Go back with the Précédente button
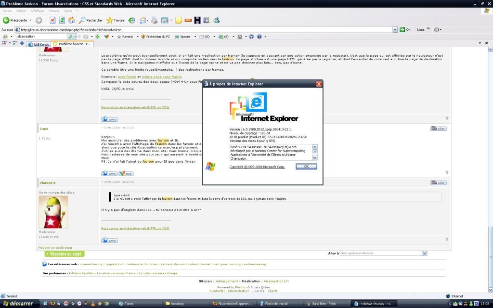This screenshot has height=308, width=493. tap(15, 20)
